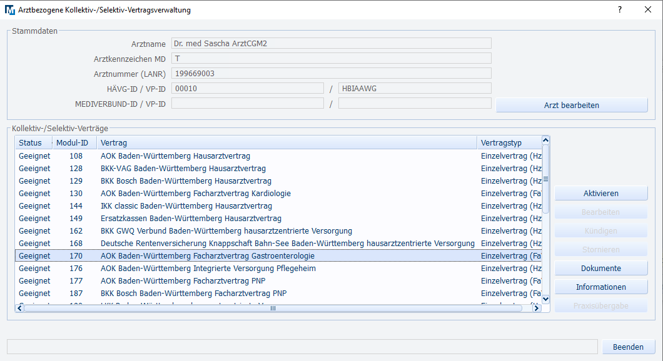Click the Vertragstyp column header
Screen dimensions: 663x361
tap(508, 143)
